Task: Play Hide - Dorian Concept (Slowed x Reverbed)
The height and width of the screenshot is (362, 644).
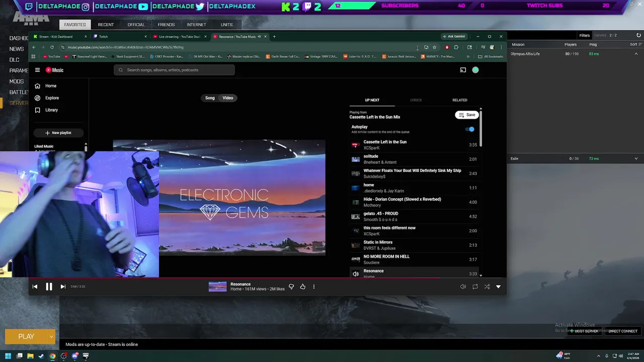Action: pyautogui.click(x=414, y=202)
